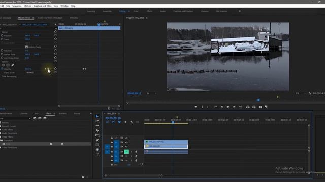Expand Video Transitions folder

1,148
